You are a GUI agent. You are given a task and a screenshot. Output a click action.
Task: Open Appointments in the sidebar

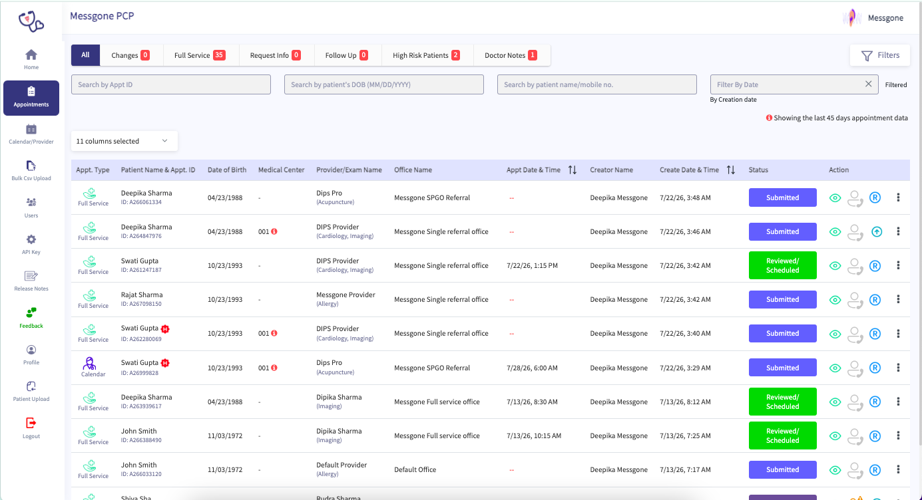(31, 98)
